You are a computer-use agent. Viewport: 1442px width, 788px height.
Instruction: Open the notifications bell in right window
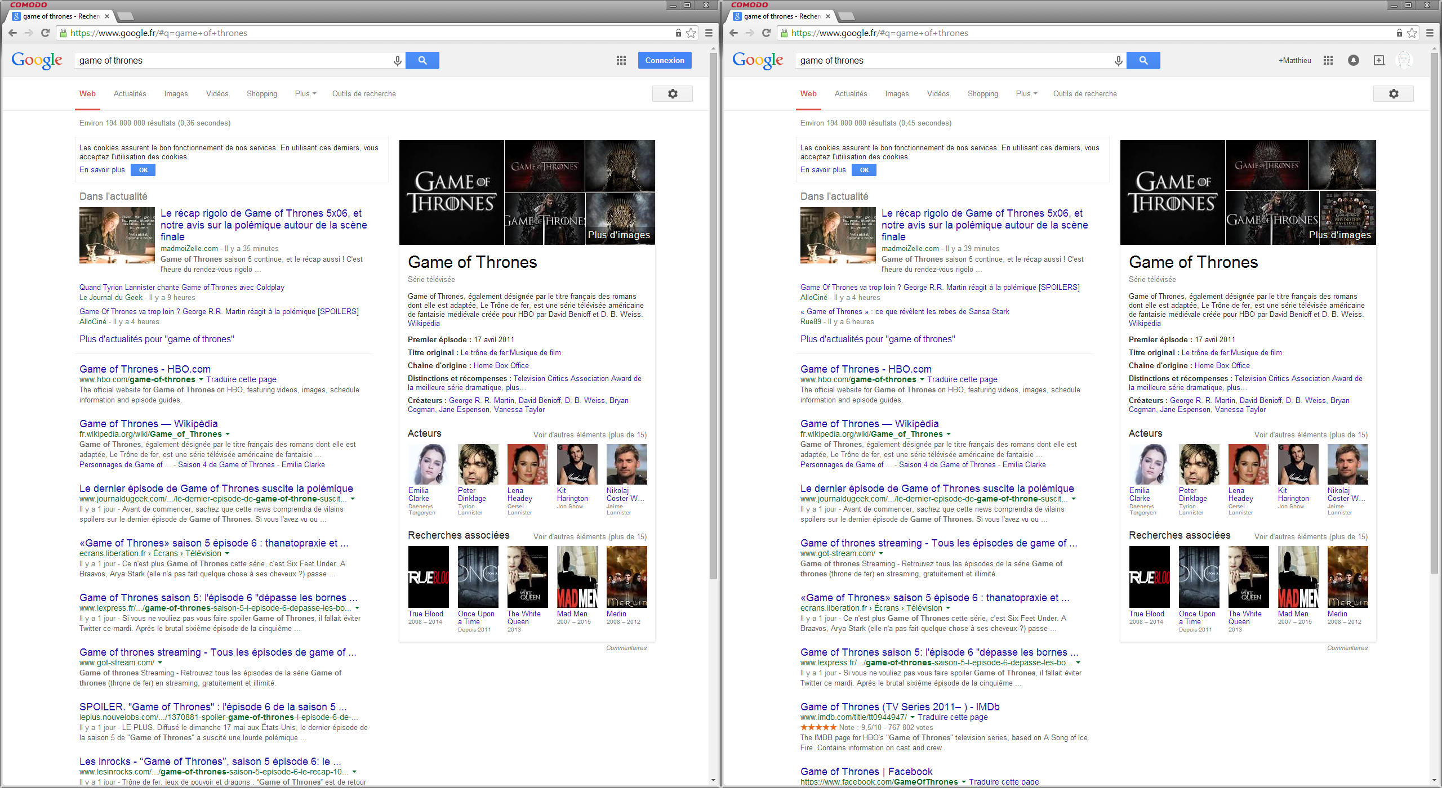pos(1354,60)
